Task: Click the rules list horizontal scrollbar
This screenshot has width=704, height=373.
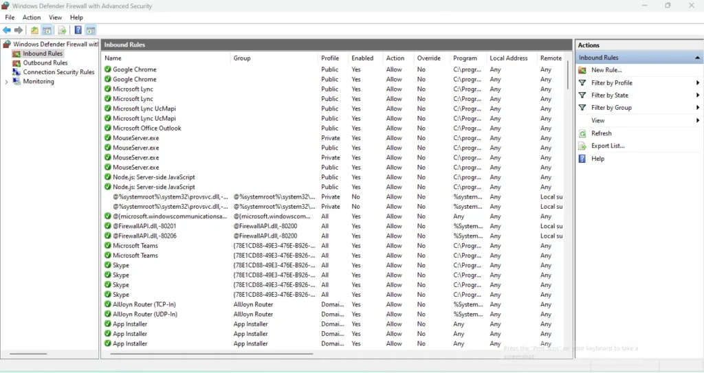Action: coord(212,354)
